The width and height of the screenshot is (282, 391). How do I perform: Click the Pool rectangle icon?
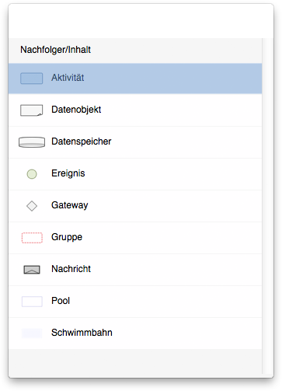pyautogui.click(x=32, y=302)
